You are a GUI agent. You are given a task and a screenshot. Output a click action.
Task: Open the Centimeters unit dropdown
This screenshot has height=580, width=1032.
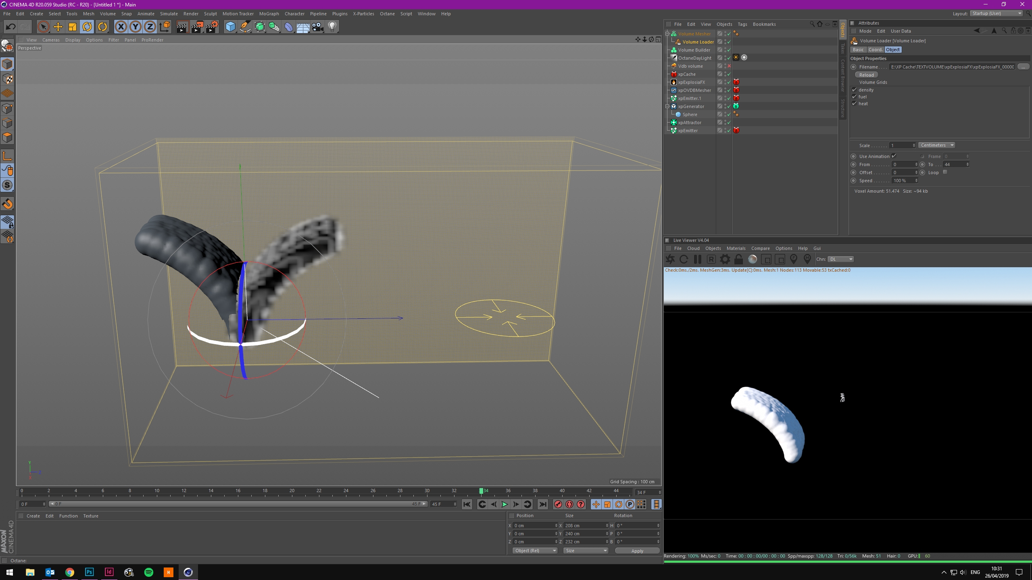pyautogui.click(x=936, y=145)
